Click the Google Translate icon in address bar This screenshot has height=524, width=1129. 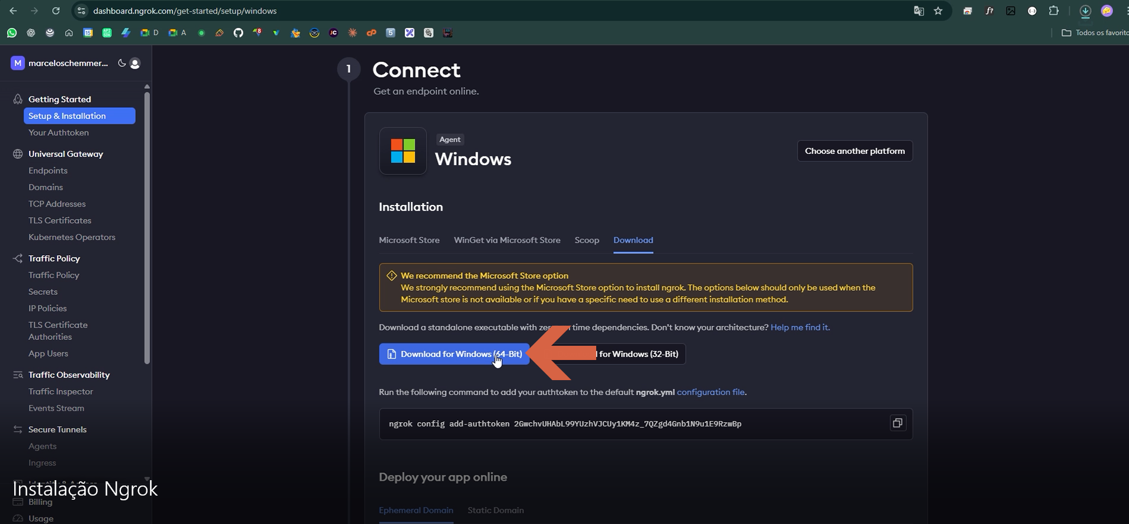[x=919, y=11]
